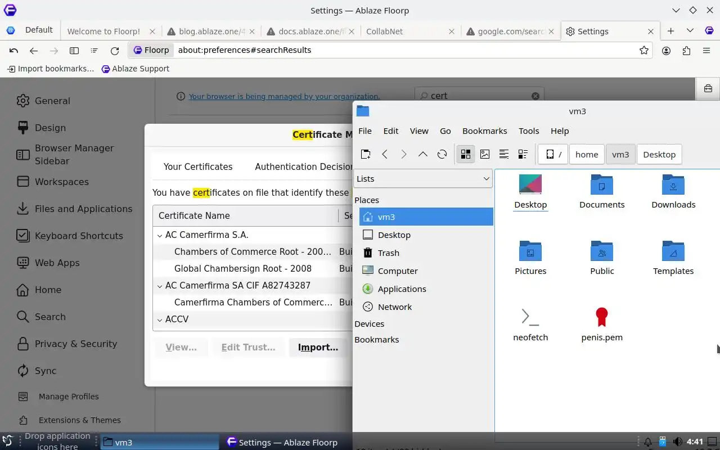This screenshot has height=450, width=720.
Task: Select the Templates folder icon
Action: pos(673,258)
